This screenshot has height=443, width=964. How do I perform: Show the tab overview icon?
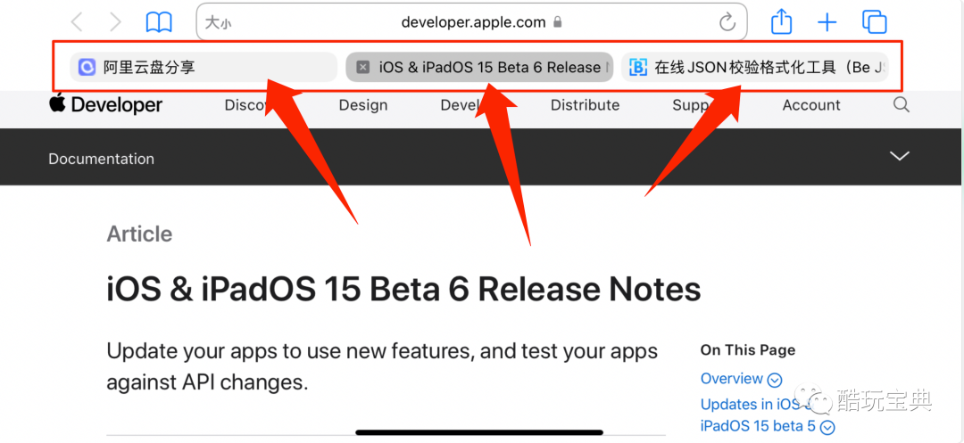[874, 22]
